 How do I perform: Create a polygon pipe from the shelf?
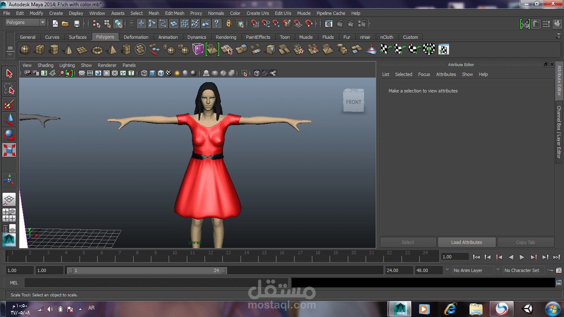pos(126,50)
